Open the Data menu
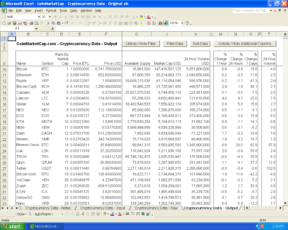The image size is (288, 230). pos(74,11)
